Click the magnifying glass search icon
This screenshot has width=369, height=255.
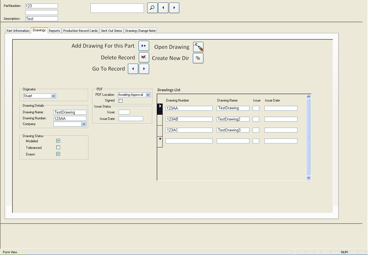point(152,8)
